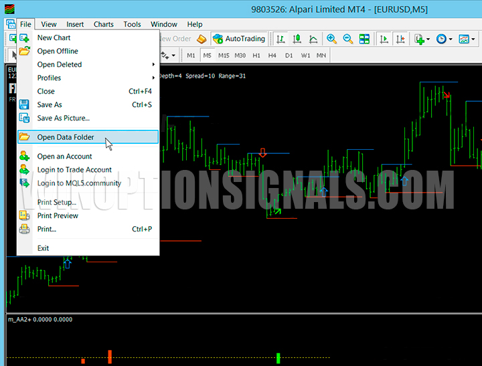The height and width of the screenshot is (366, 482).
Task: Click the MetaEditor book icon
Action: pyautogui.click(x=202, y=39)
